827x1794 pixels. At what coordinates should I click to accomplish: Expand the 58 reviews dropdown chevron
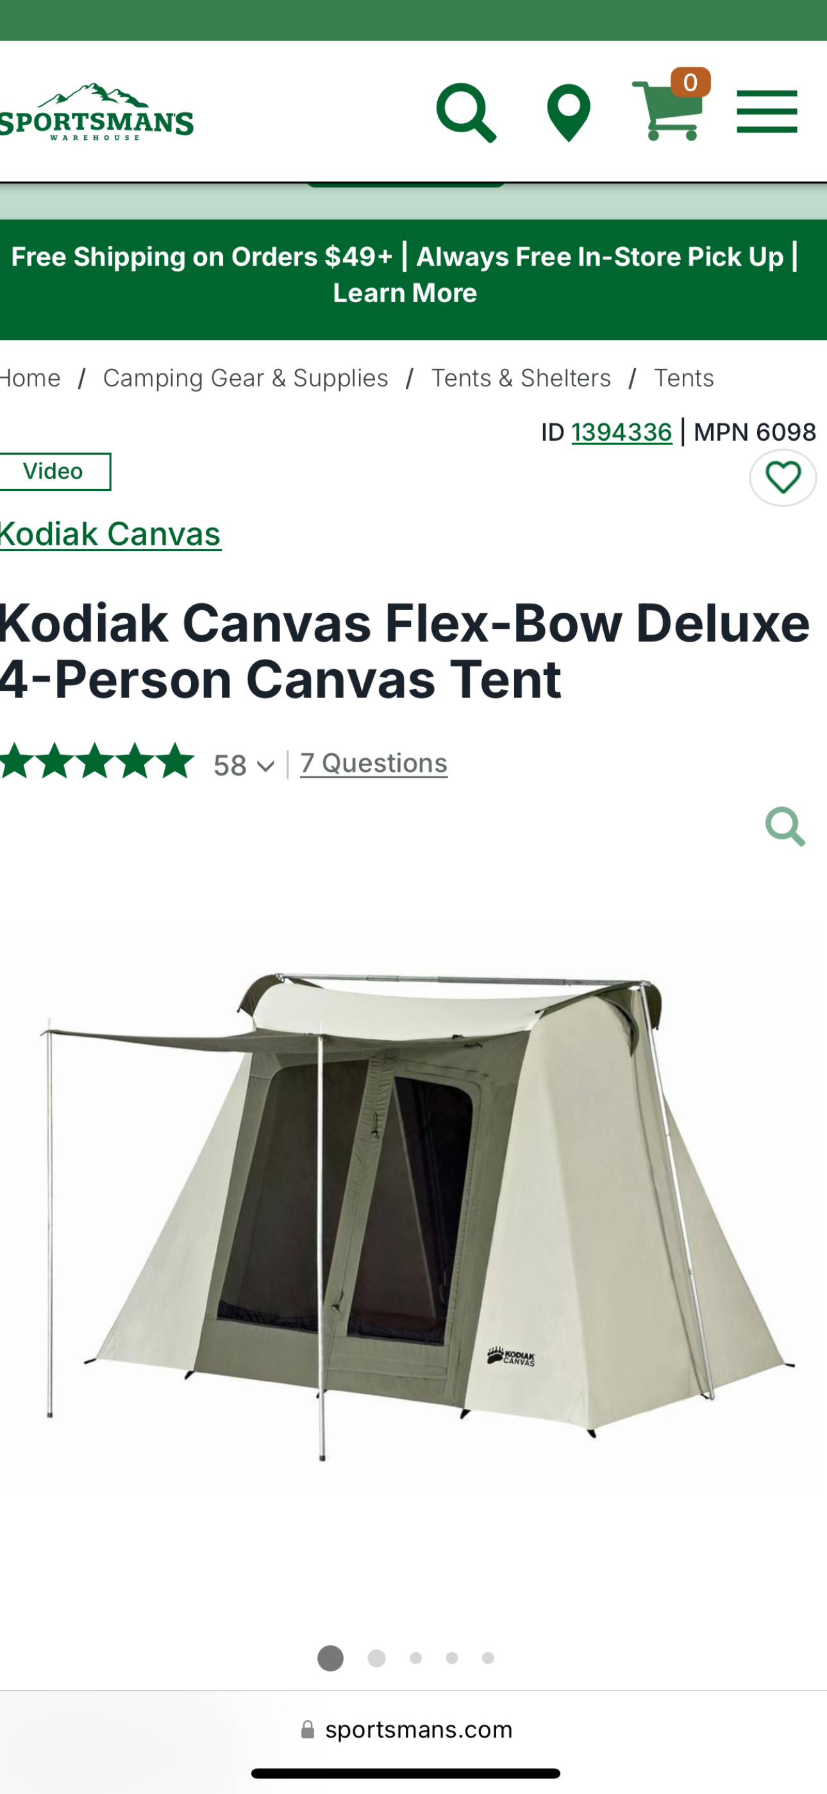265,766
